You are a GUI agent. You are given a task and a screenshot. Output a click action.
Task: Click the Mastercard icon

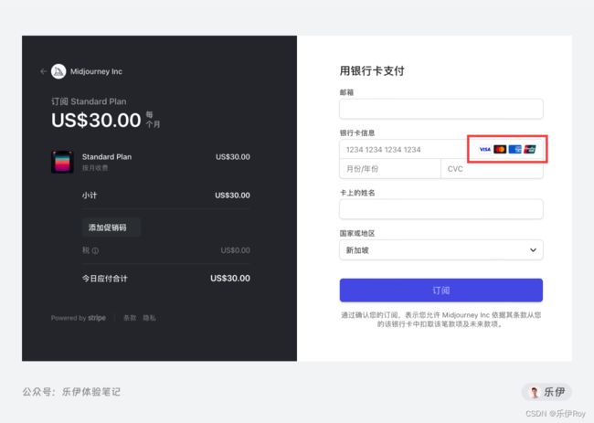tap(500, 149)
